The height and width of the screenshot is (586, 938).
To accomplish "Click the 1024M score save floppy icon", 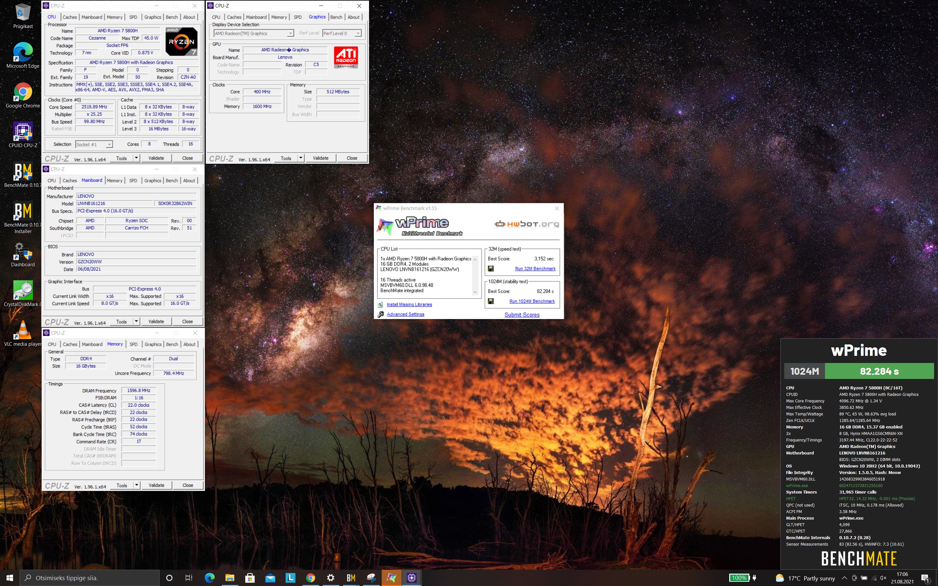I will (x=491, y=301).
